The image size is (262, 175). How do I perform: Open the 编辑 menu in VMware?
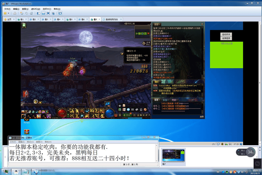pos(16,9)
